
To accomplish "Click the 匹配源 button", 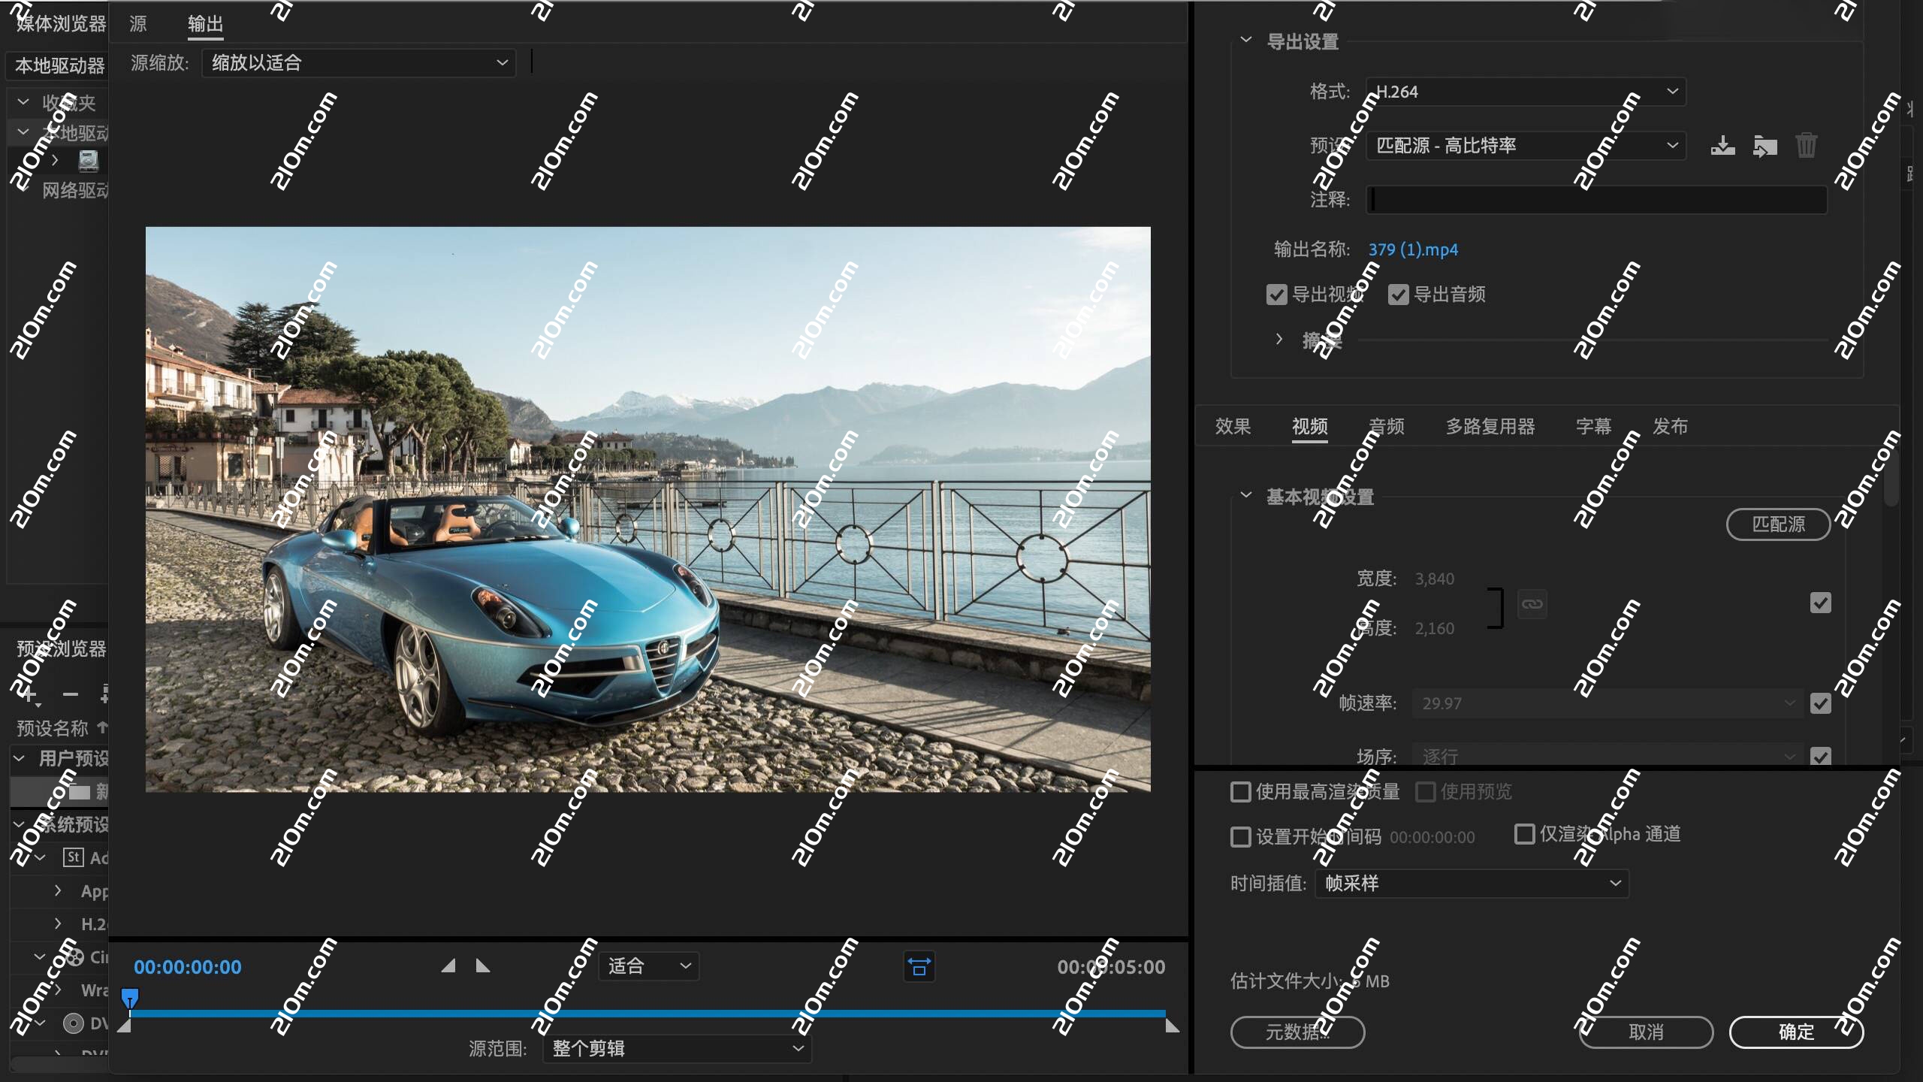I will [1778, 524].
